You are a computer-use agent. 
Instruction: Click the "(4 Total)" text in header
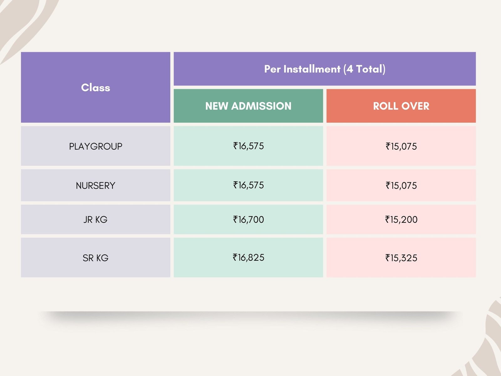pos(364,69)
